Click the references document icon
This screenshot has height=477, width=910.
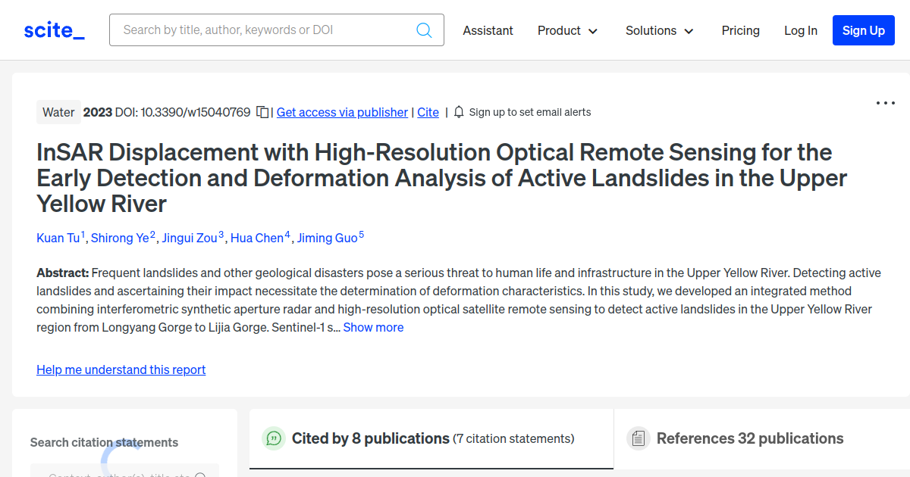click(x=638, y=438)
